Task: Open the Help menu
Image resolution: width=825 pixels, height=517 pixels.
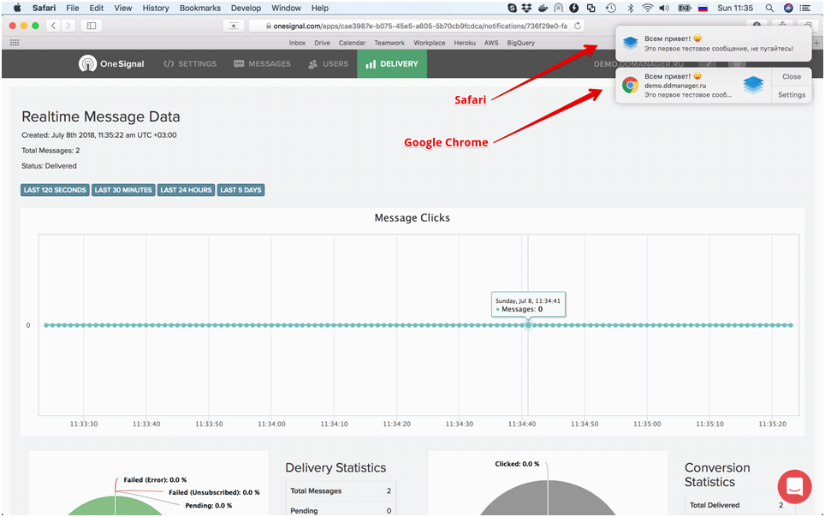Action: coord(320,8)
